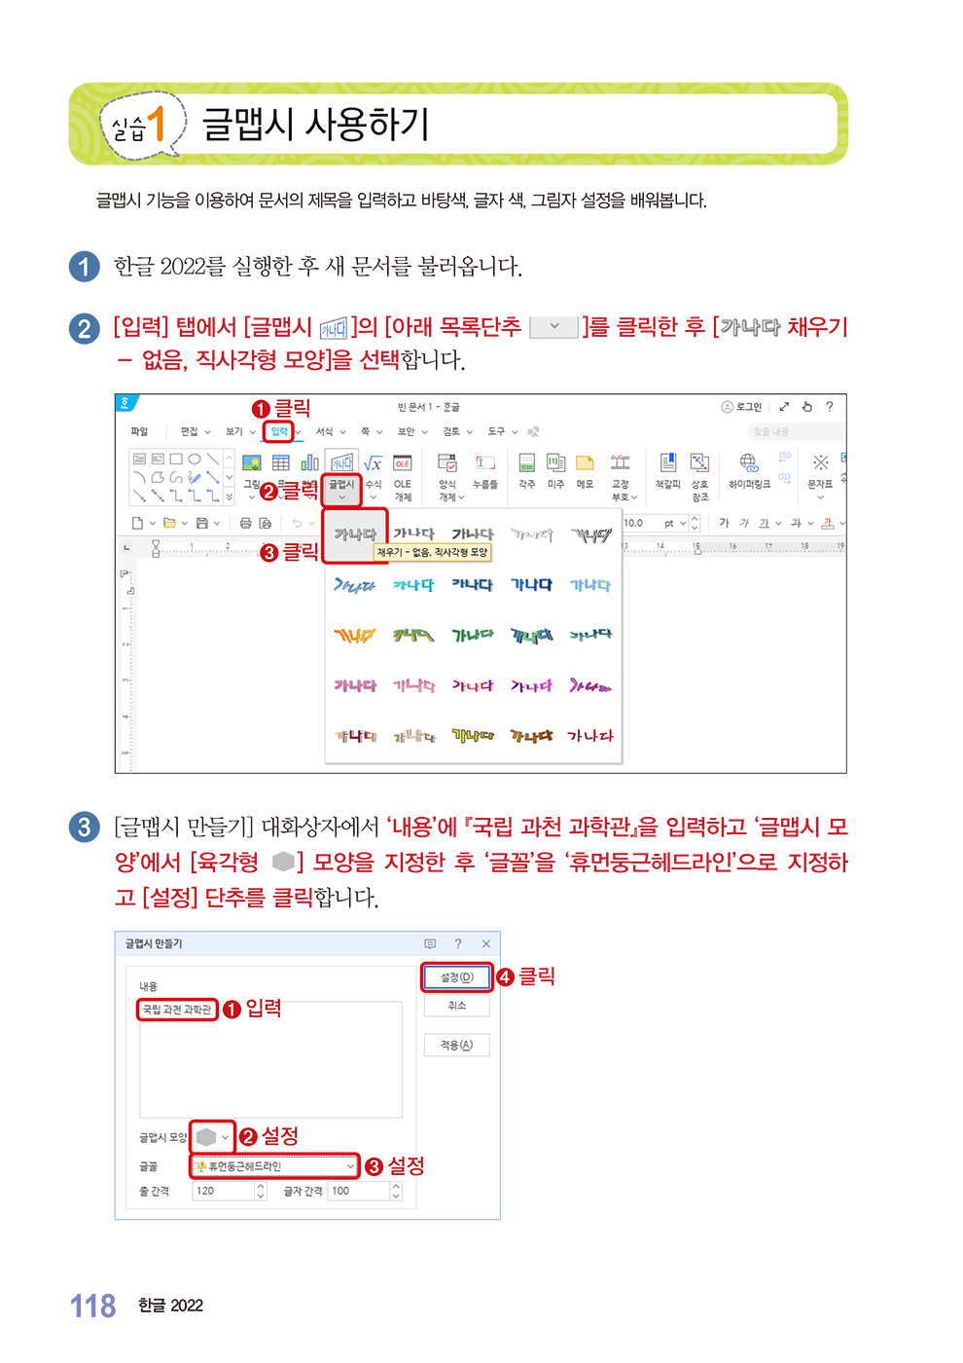Expand the 글맵시 list dropdown arrow
The image size is (963, 1363).
point(341,497)
